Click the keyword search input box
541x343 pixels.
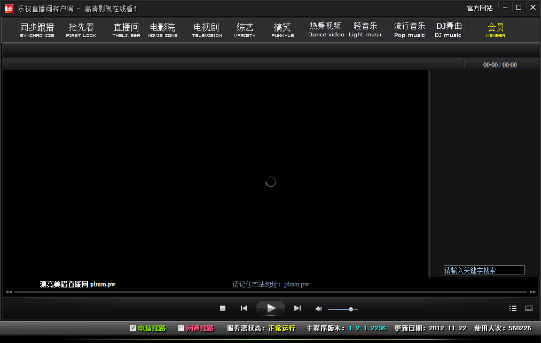(x=483, y=270)
